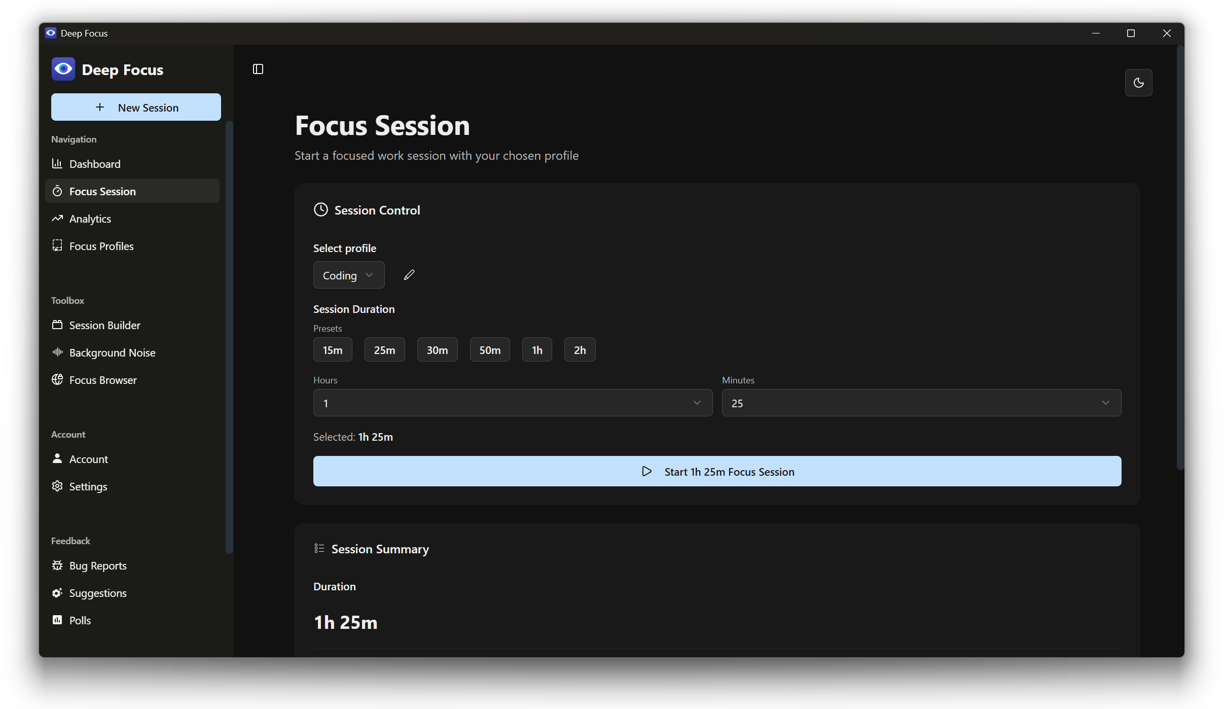This screenshot has height=709, width=1224.
Task: Click the Settings gear icon
Action: tap(57, 486)
